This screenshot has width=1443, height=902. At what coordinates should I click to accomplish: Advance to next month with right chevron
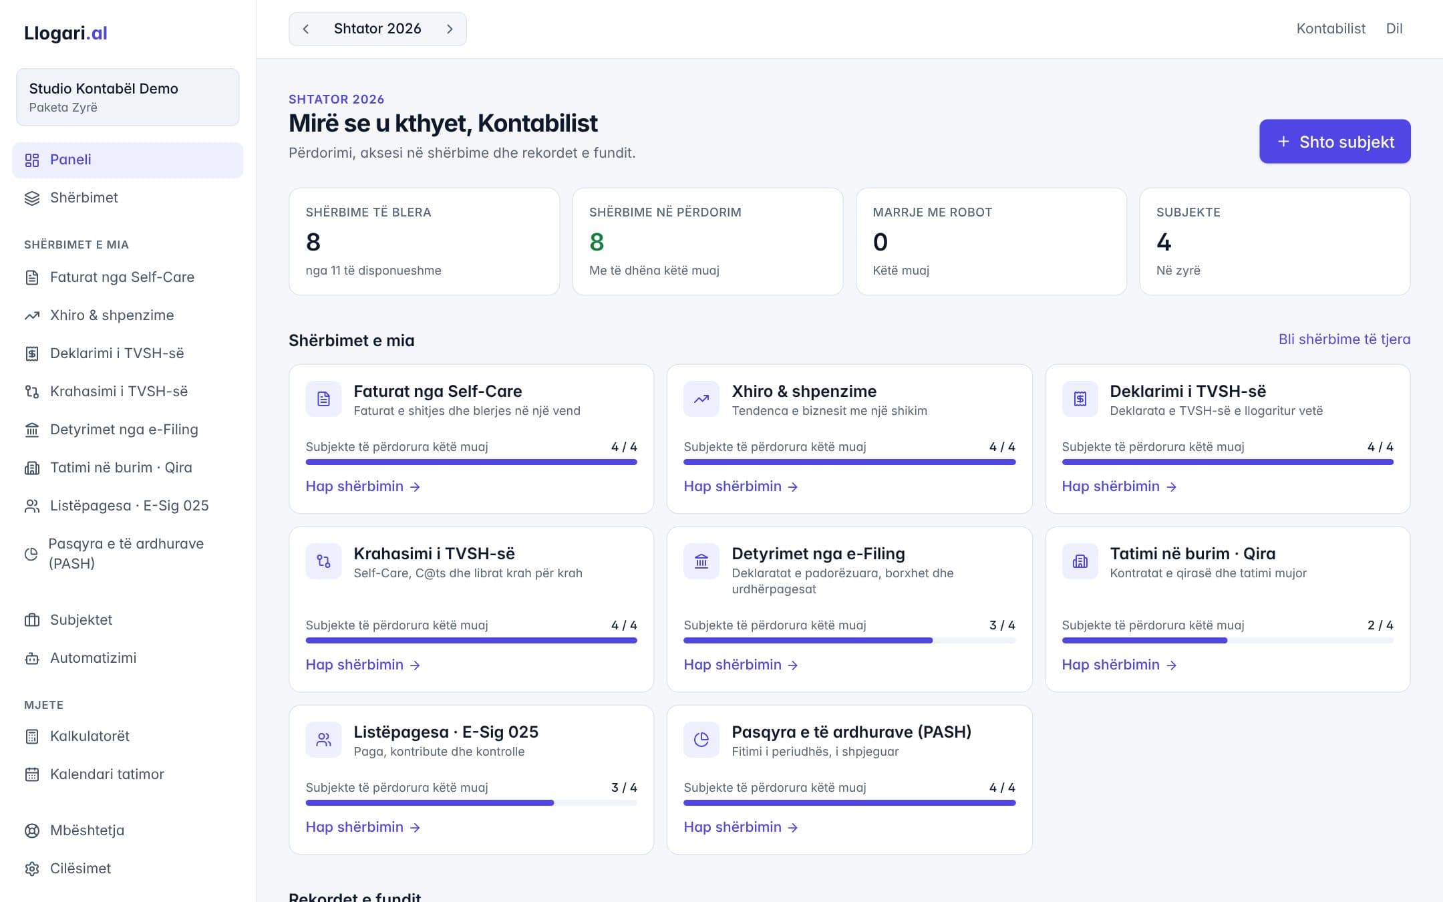pos(450,29)
